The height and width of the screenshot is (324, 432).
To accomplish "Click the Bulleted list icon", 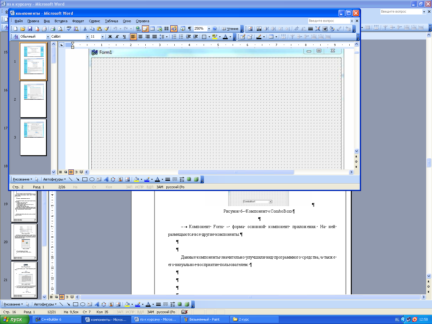I will [x=181, y=36].
